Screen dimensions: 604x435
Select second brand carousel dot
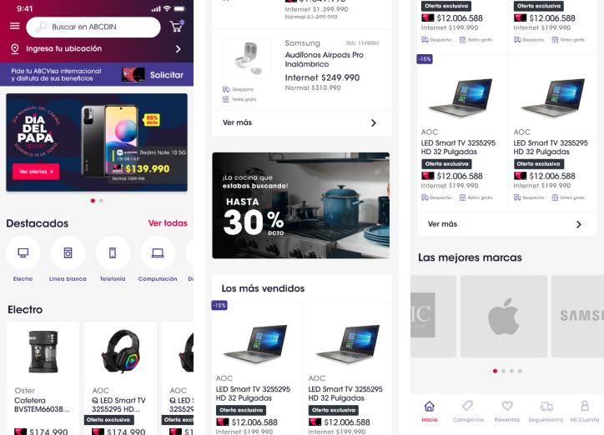(503, 371)
